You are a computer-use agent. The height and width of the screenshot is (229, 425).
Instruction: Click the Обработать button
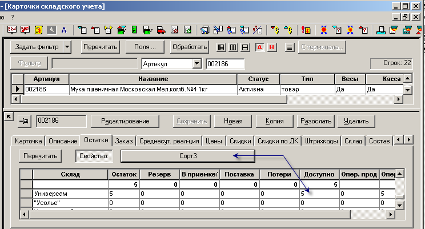190,47
